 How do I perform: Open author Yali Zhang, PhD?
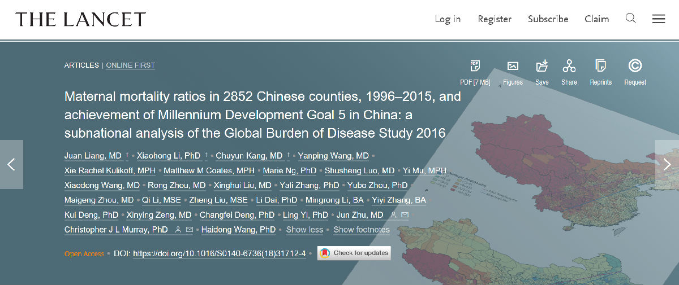tap(309, 185)
